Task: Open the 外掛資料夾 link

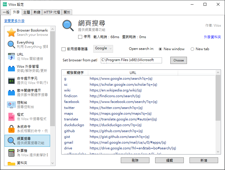Action: coord(212,37)
